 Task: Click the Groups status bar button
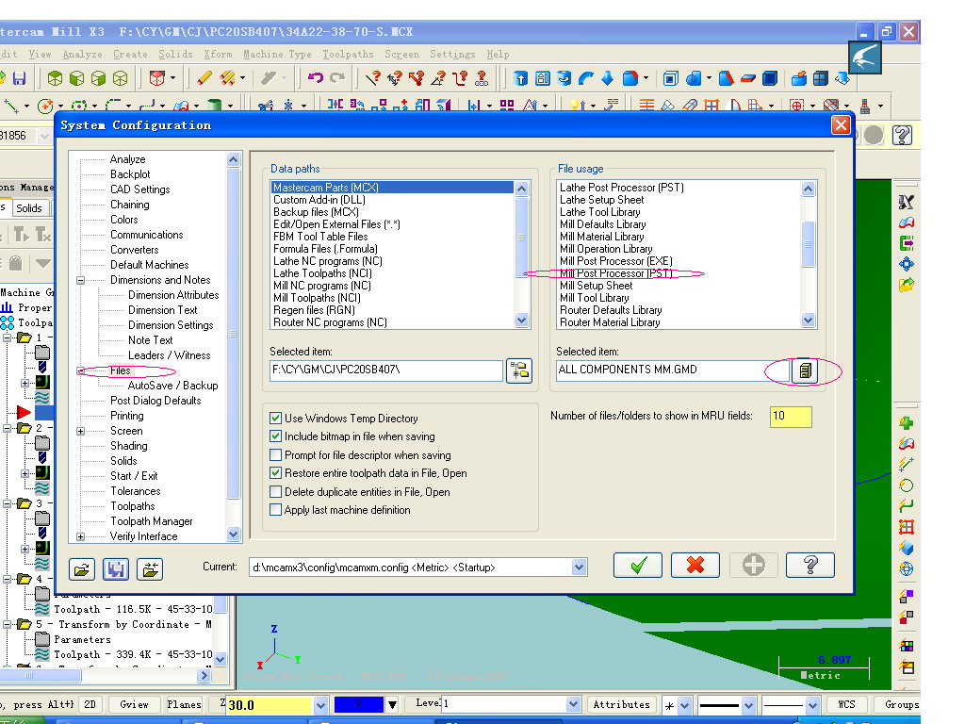tap(902, 704)
